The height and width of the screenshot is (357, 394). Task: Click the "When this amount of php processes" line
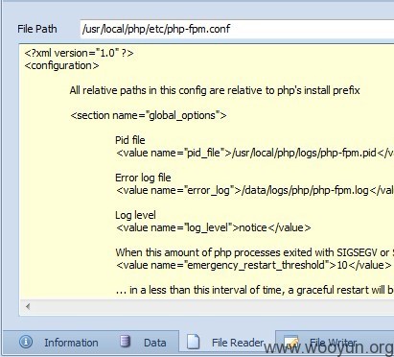255,252
